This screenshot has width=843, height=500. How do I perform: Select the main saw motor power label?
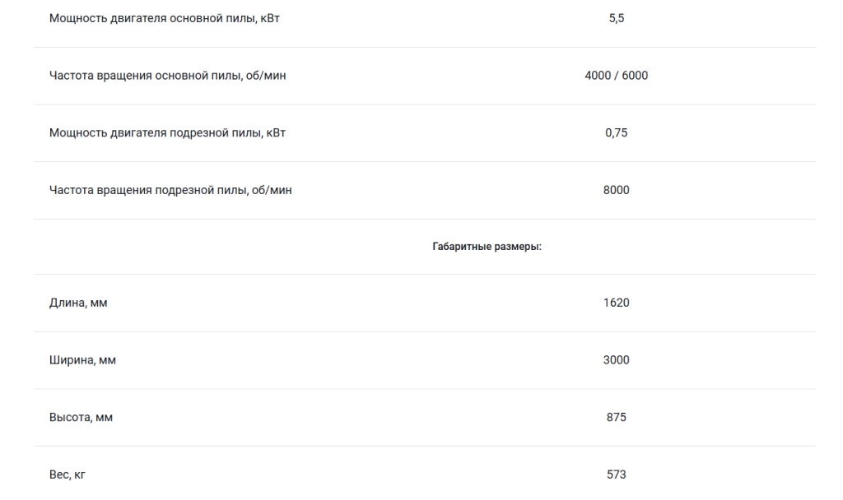pos(165,18)
